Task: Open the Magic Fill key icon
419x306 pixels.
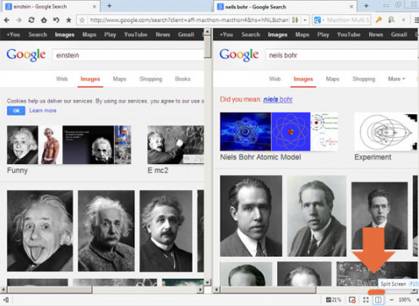Action: (x=378, y=20)
